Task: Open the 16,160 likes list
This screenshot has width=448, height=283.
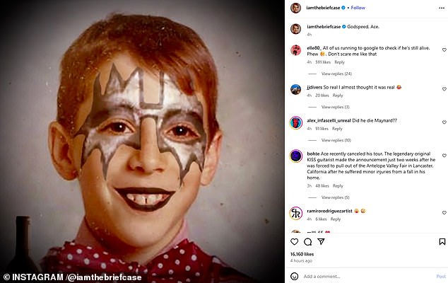Action: click(x=302, y=253)
